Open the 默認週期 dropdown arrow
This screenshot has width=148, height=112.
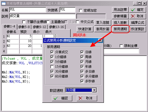tap(94, 90)
